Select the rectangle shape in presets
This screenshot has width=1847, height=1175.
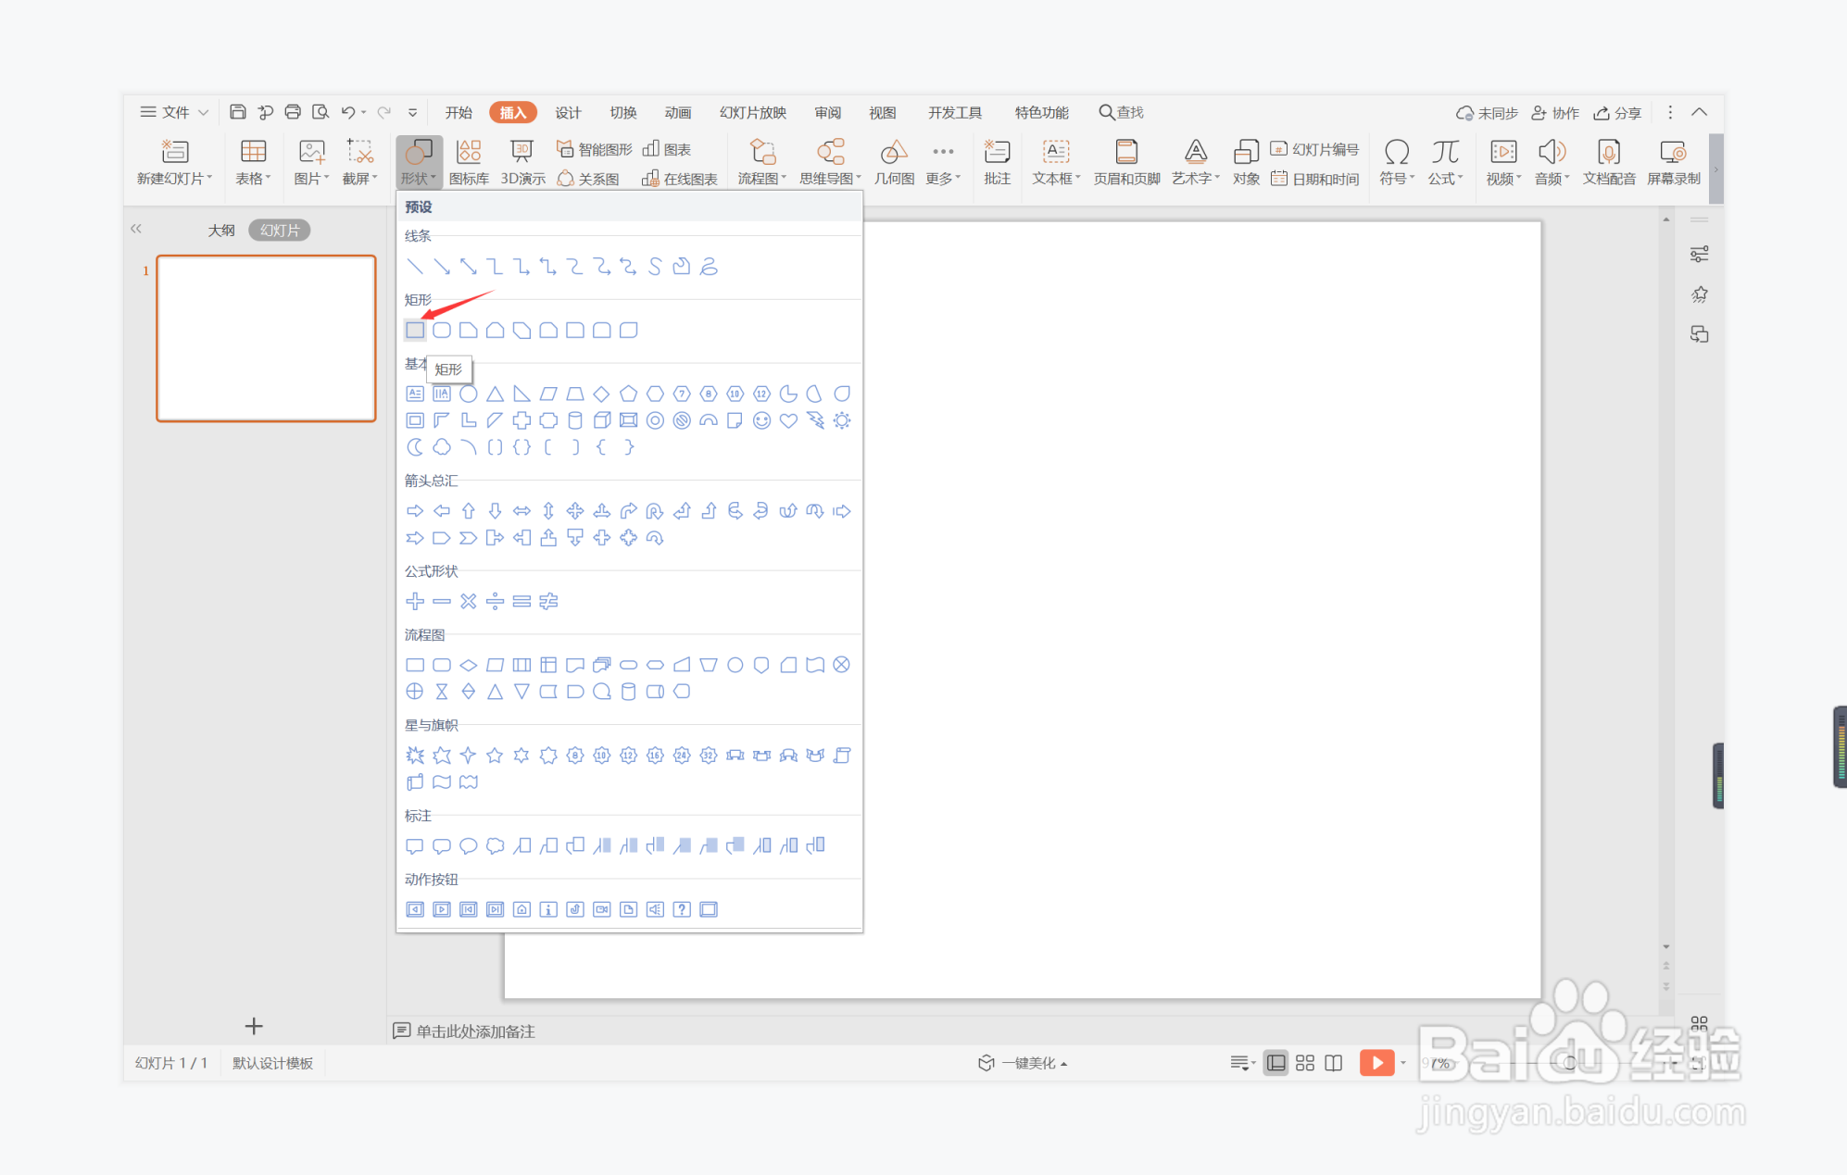(415, 331)
